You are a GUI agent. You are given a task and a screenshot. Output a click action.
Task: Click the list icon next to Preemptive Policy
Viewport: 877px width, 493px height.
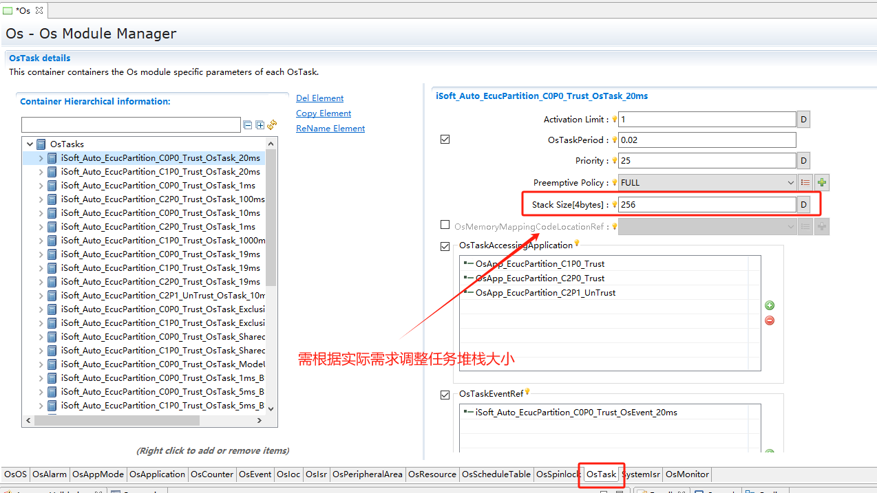pyautogui.click(x=805, y=183)
